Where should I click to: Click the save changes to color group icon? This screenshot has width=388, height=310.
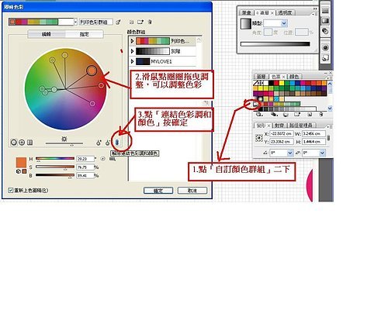[x=132, y=22]
